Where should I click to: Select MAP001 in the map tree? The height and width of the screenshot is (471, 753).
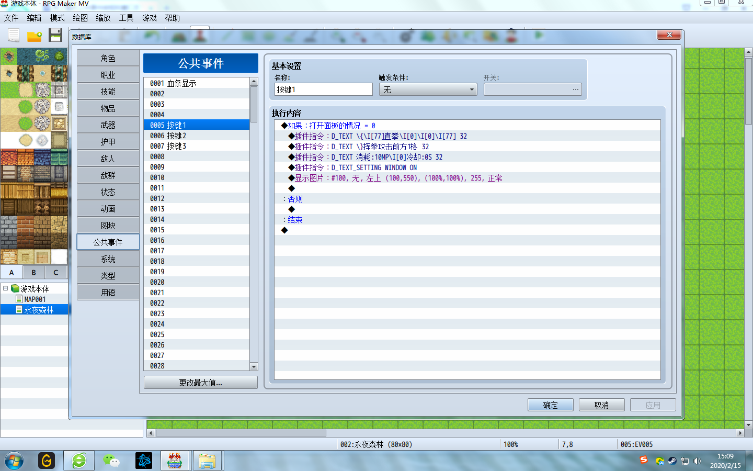point(35,299)
